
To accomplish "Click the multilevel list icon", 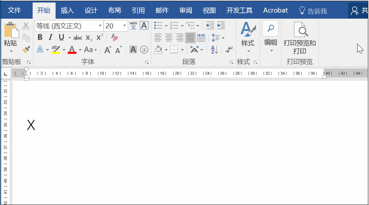I will point(190,25).
